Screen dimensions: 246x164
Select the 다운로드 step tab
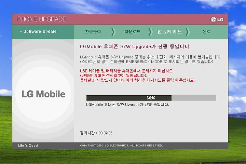pyautogui.click(x=132, y=31)
